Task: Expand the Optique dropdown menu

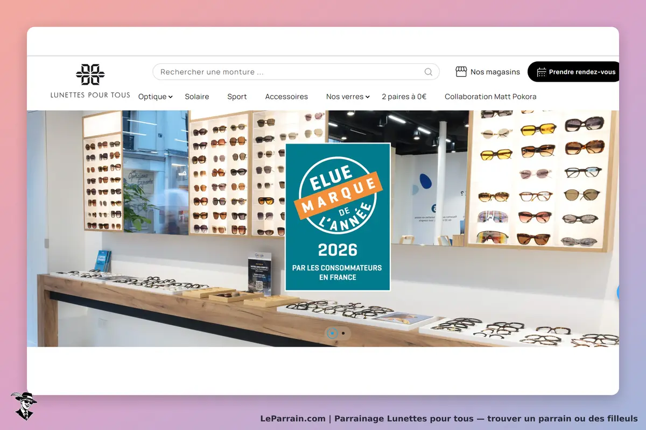Action: (155, 97)
